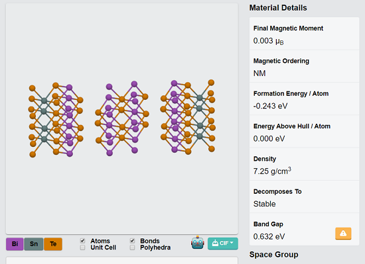Click the band gap warning triangle icon

(x=343, y=234)
